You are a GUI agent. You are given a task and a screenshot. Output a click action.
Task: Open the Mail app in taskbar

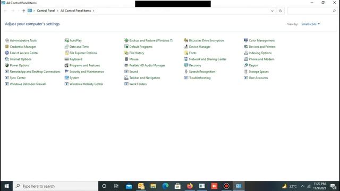[129, 186]
